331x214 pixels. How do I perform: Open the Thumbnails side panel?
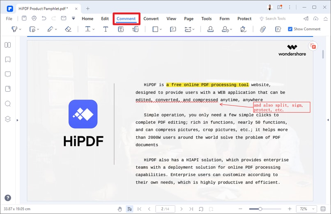pos(8,45)
